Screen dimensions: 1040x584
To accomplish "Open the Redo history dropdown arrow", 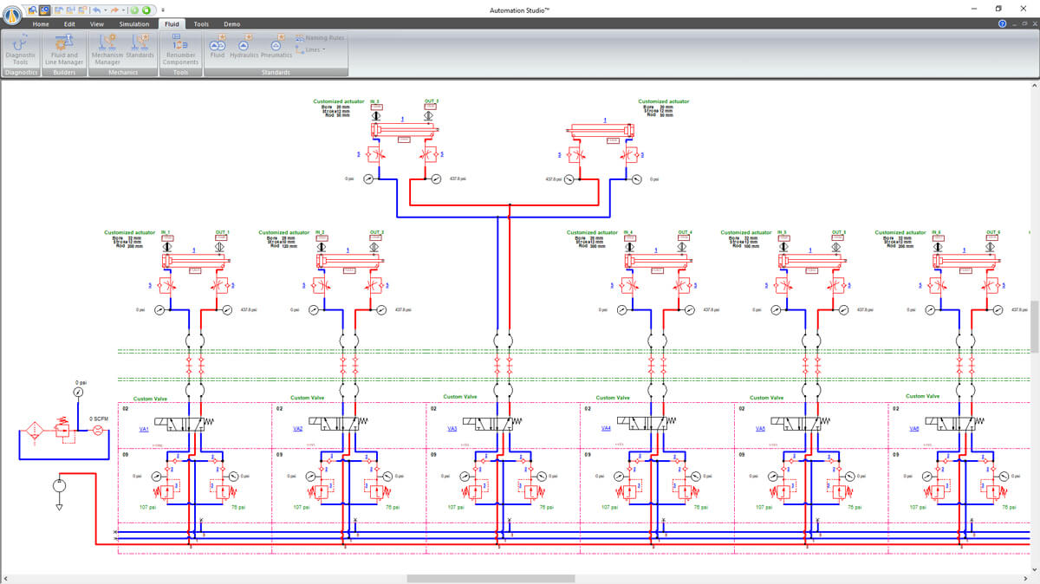I will click(x=122, y=10).
